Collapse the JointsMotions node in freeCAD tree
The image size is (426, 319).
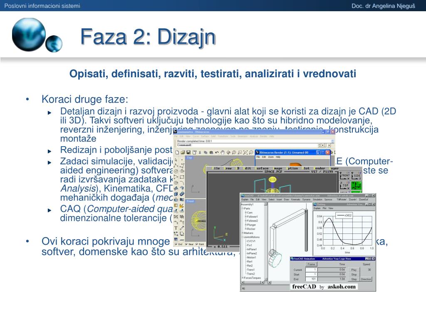(x=243, y=237)
